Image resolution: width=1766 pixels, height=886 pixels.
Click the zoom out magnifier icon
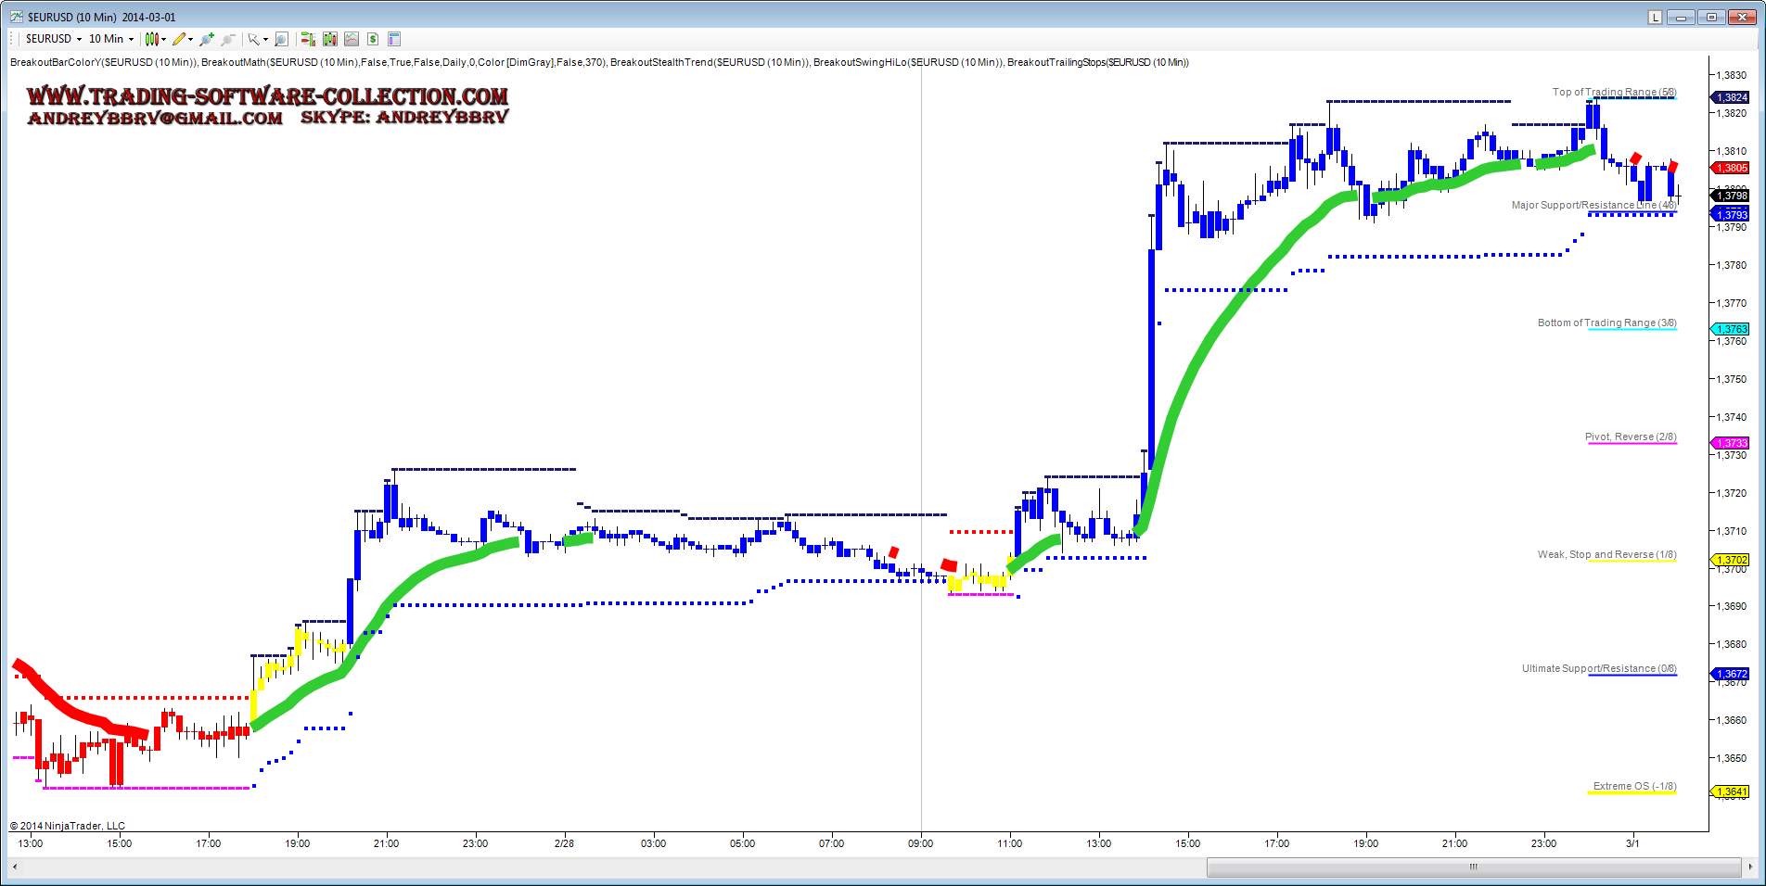(x=228, y=39)
